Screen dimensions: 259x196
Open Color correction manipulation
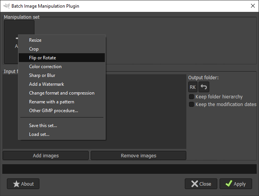click(62, 67)
